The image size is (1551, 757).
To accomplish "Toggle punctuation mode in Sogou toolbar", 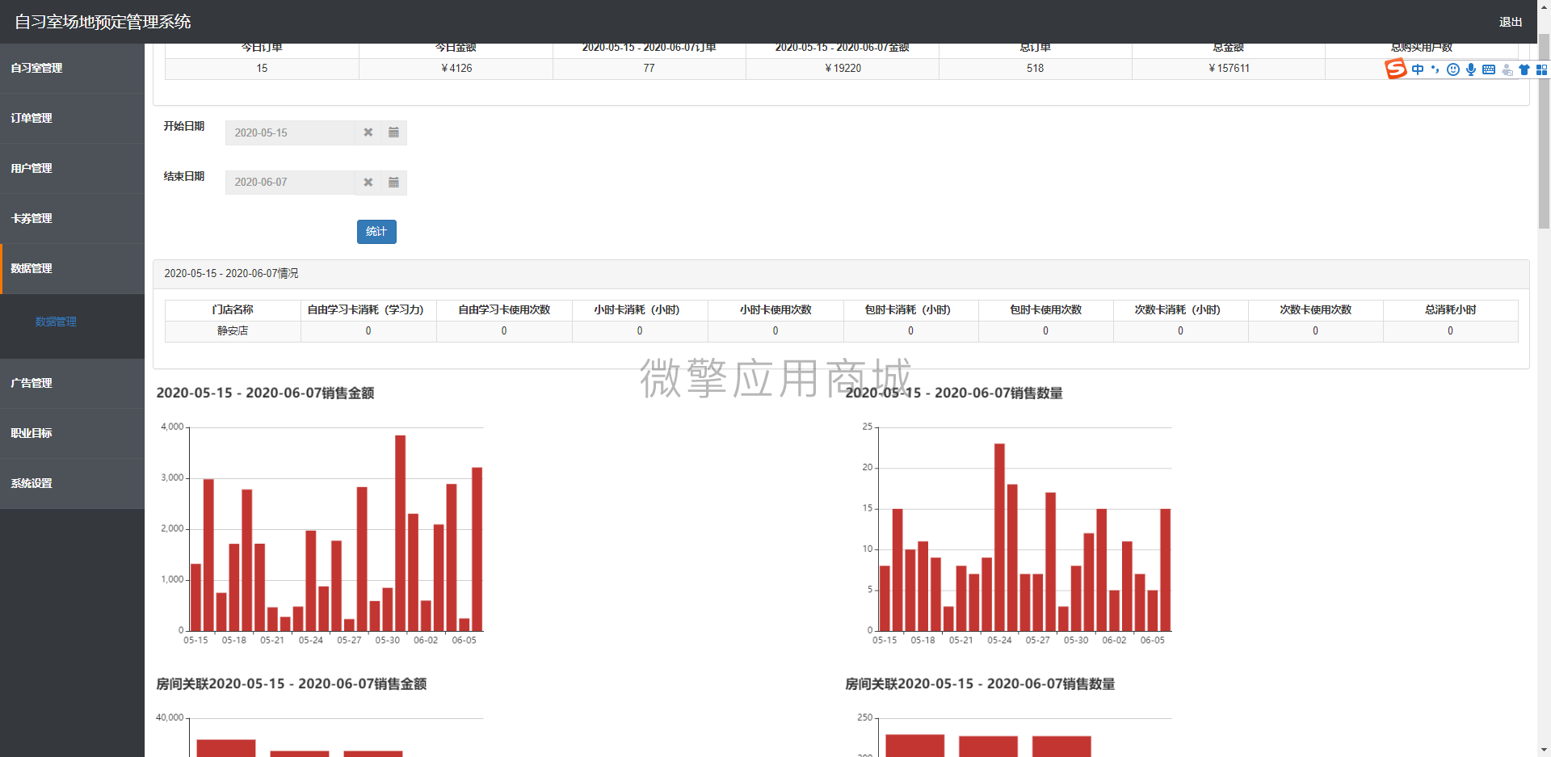I will [1435, 69].
